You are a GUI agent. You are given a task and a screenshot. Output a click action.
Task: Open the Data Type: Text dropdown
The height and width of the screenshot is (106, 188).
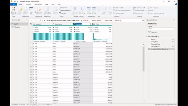point(118,8)
